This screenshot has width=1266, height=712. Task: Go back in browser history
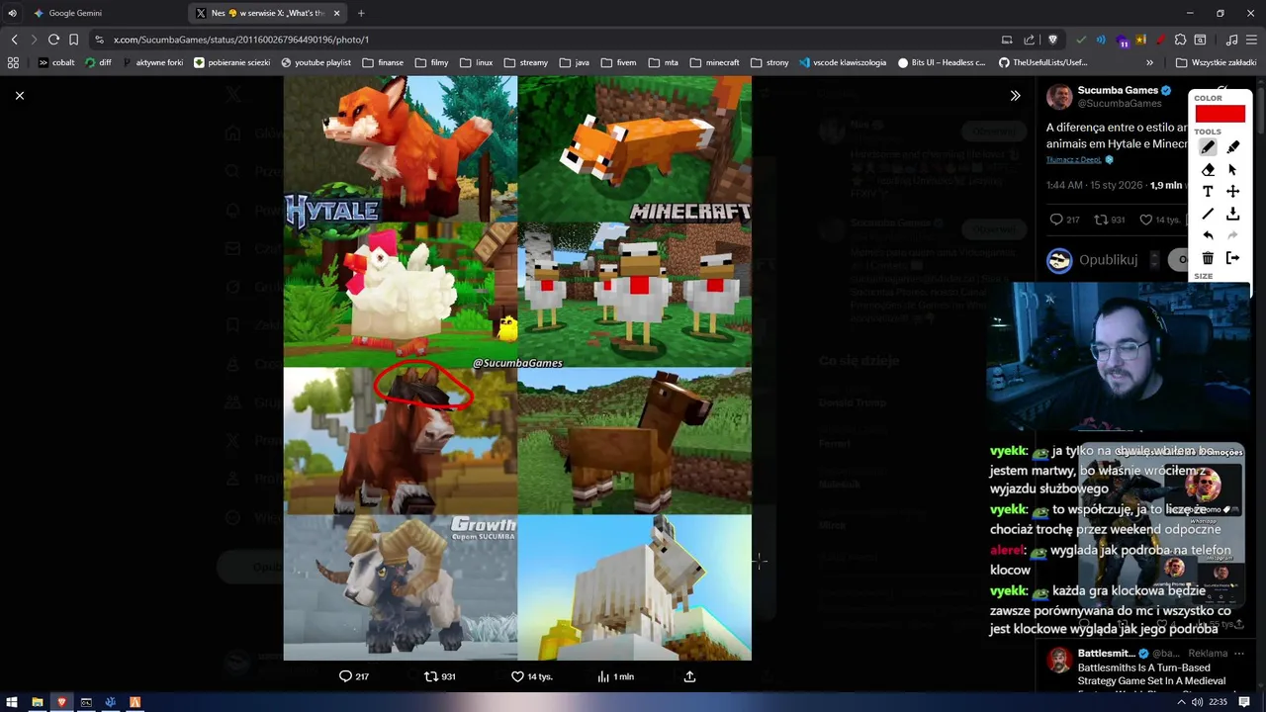pos(14,40)
